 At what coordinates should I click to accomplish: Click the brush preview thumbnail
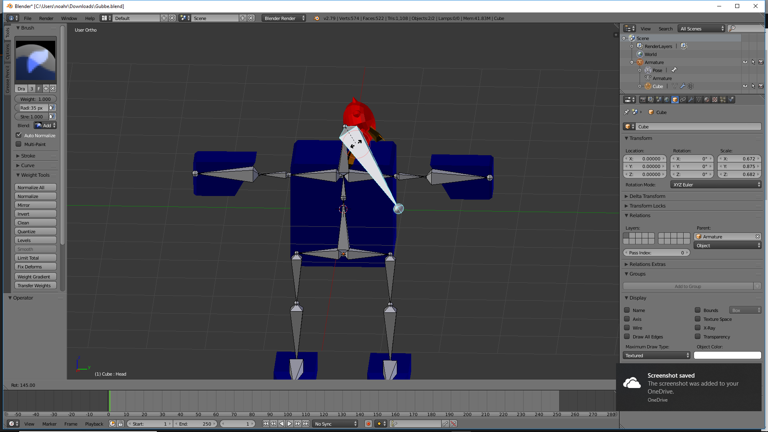click(36, 60)
